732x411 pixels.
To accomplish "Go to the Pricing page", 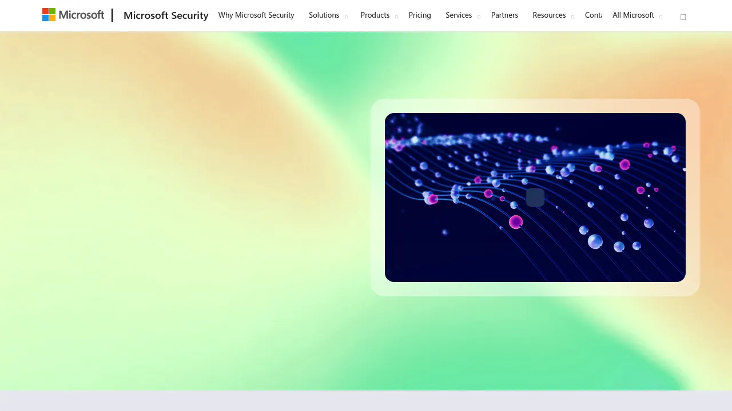I will (x=420, y=15).
